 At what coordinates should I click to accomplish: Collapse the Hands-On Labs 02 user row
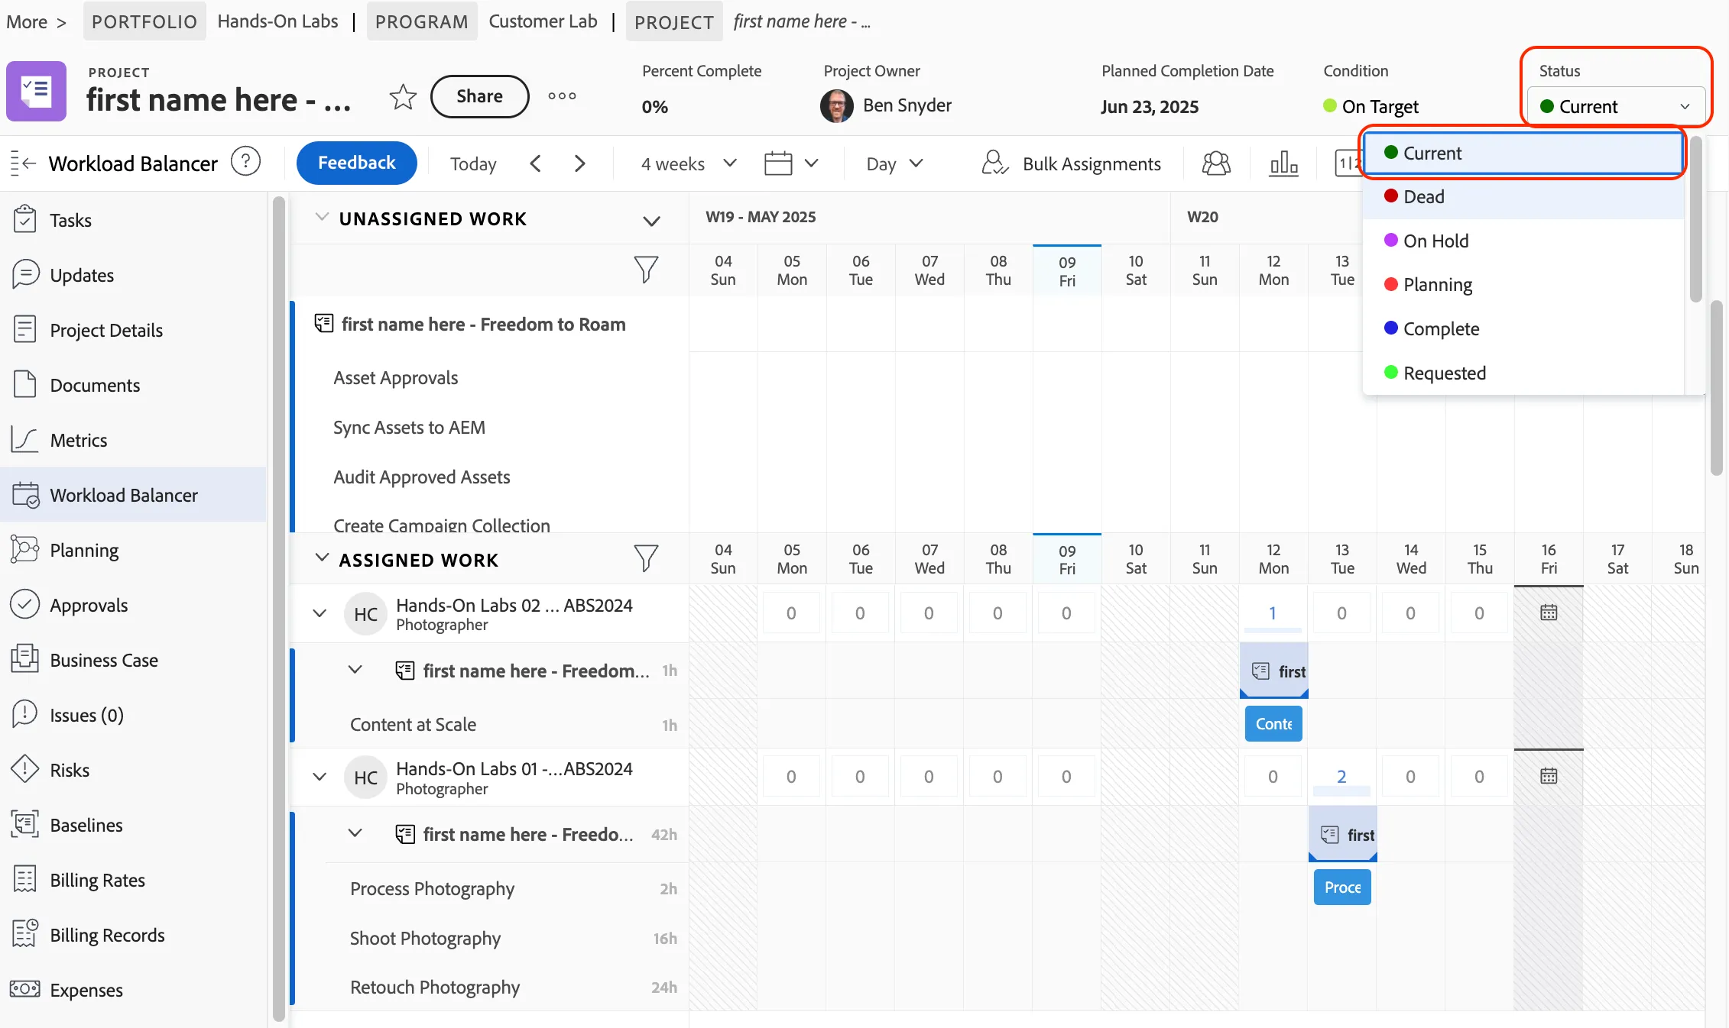[320, 613]
